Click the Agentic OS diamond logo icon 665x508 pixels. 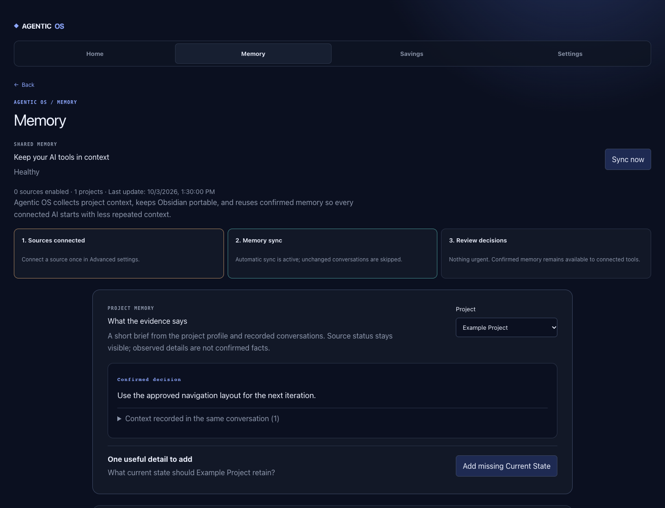point(16,26)
